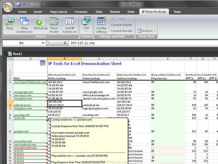Select the www.facebook.com host cell

coord(30,145)
